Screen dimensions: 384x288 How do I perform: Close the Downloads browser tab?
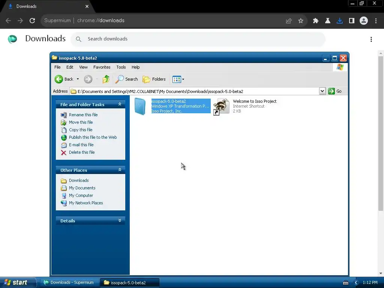tap(87, 6)
